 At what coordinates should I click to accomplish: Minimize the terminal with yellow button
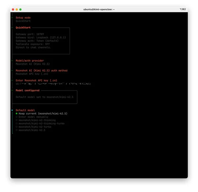(x=17, y=10)
